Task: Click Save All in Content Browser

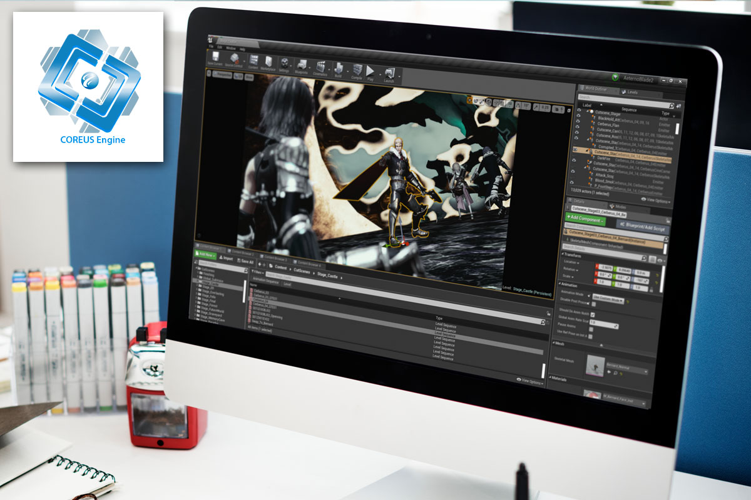Action: (245, 261)
